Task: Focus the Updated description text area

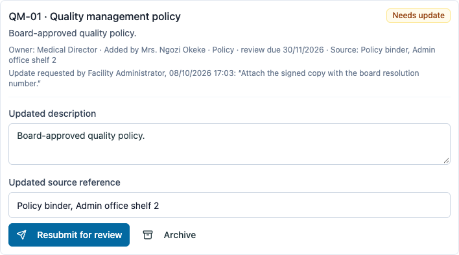Action: (x=230, y=144)
